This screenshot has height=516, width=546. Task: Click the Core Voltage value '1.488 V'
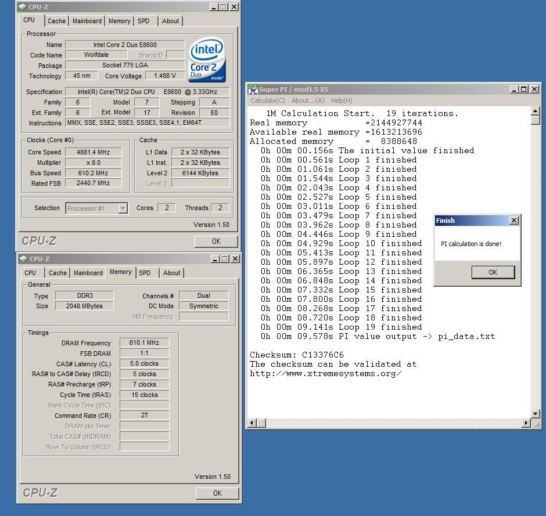[x=165, y=75]
